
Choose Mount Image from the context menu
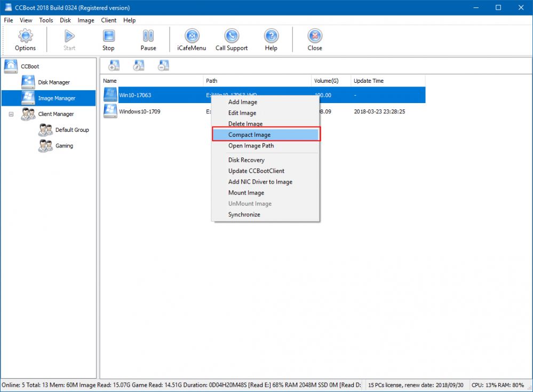click(x=266, y=192)
